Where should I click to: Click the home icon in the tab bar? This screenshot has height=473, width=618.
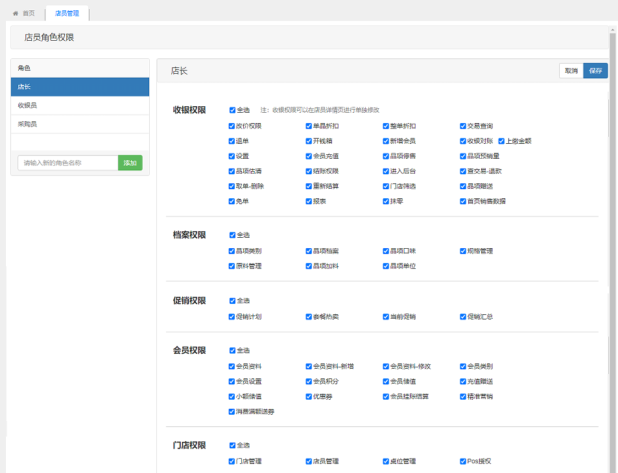(16, 14)
